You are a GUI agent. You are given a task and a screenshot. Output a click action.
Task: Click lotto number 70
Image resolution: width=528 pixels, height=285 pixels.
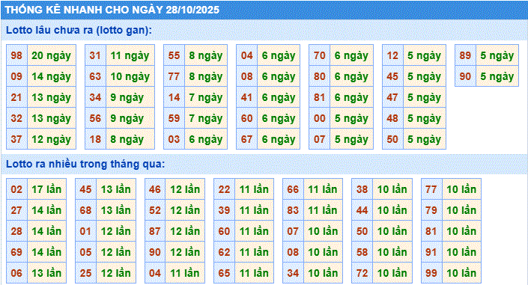click(320, 55)
